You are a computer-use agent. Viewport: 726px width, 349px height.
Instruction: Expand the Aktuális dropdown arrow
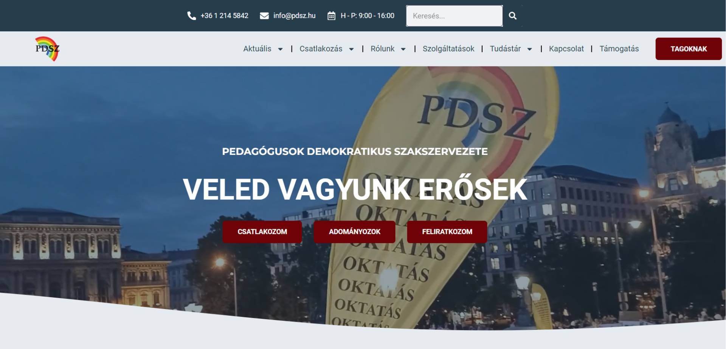coord(280,49)
